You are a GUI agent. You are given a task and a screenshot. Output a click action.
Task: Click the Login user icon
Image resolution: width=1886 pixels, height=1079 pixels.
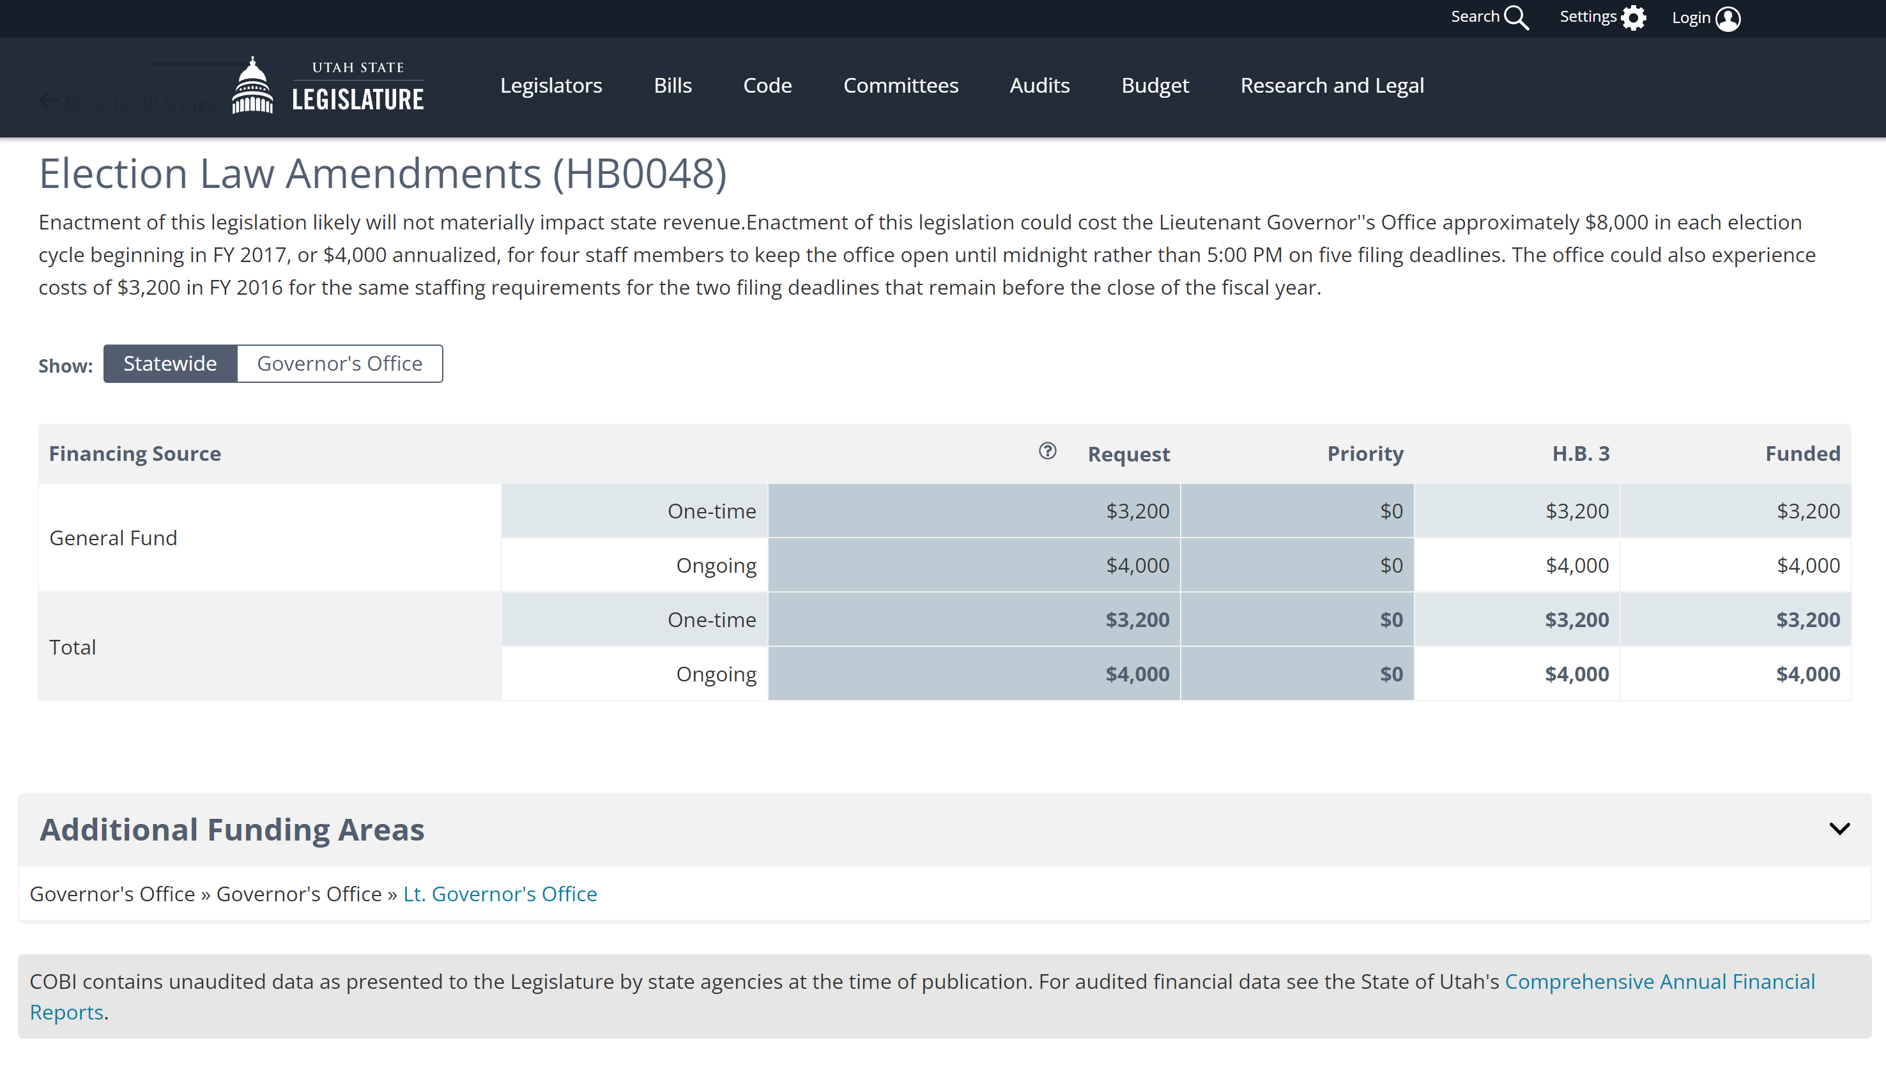pos(1728,19)
